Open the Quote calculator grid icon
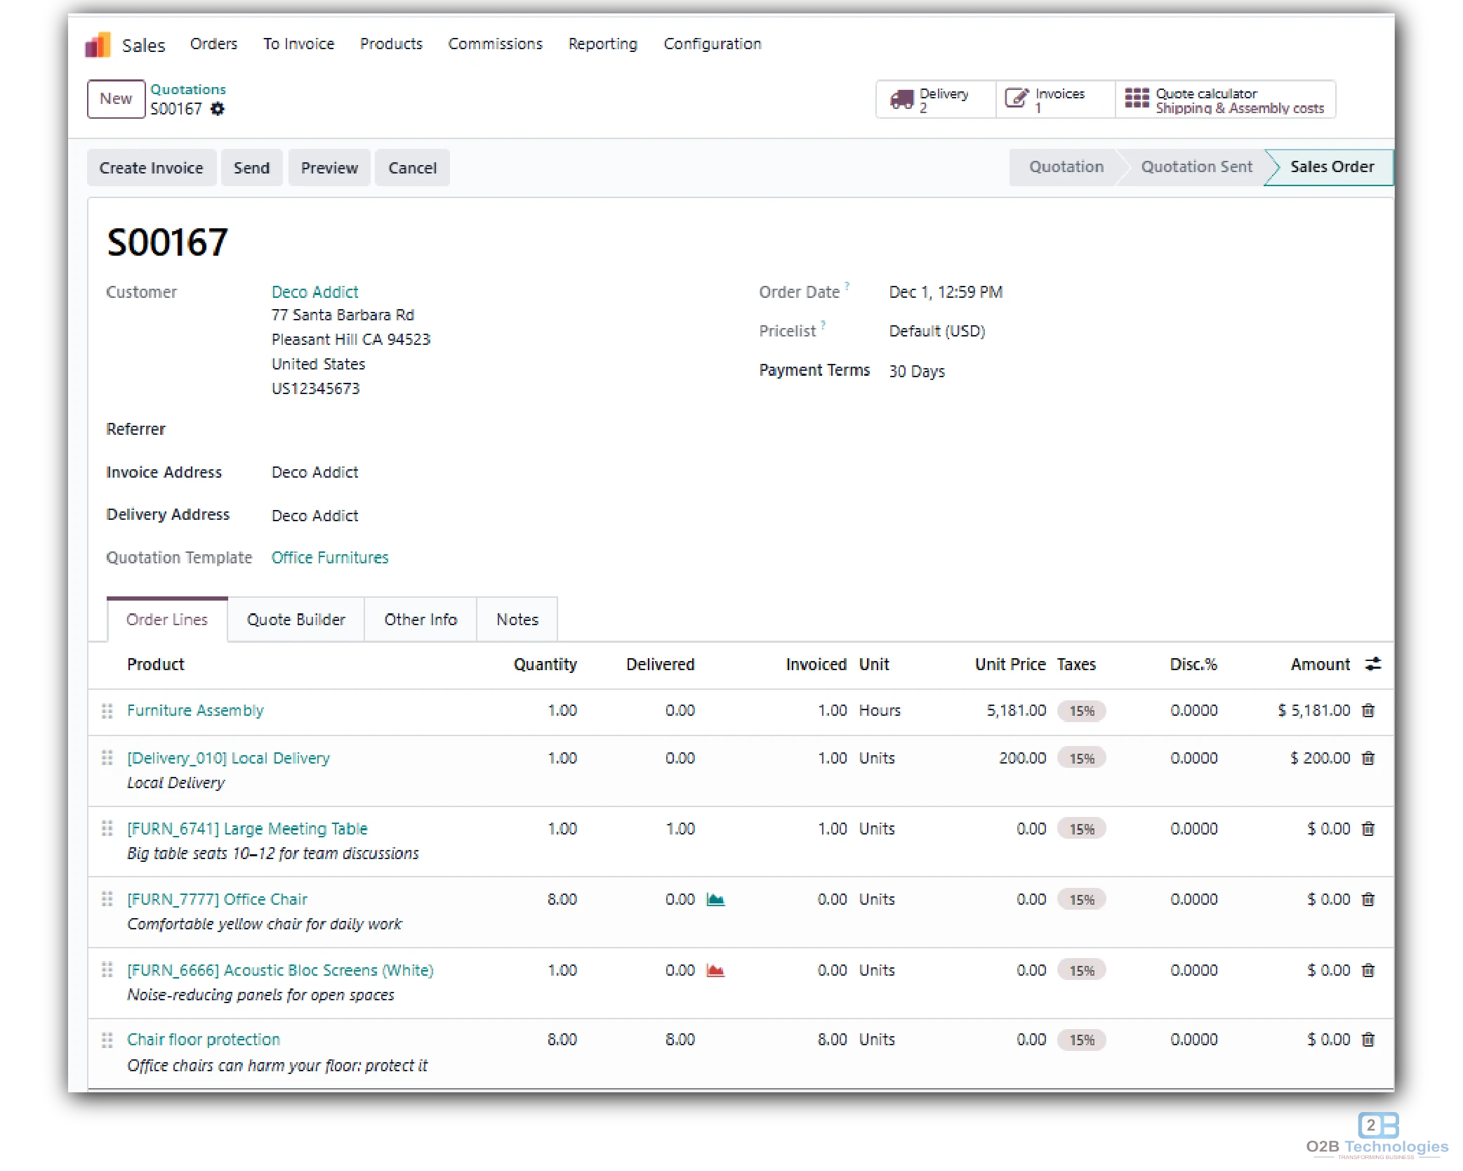This screenshot has height=1171, width=1463. pos(1136,98)
